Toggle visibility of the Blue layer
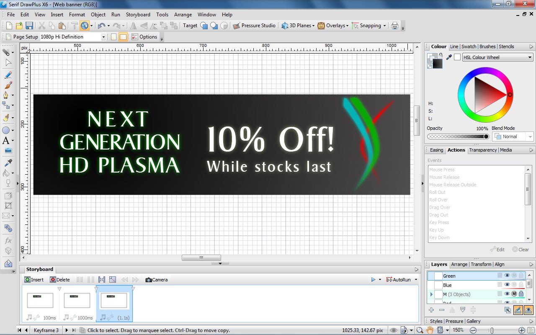This screenshot has height=335, width=536. (x=507, y=284)
